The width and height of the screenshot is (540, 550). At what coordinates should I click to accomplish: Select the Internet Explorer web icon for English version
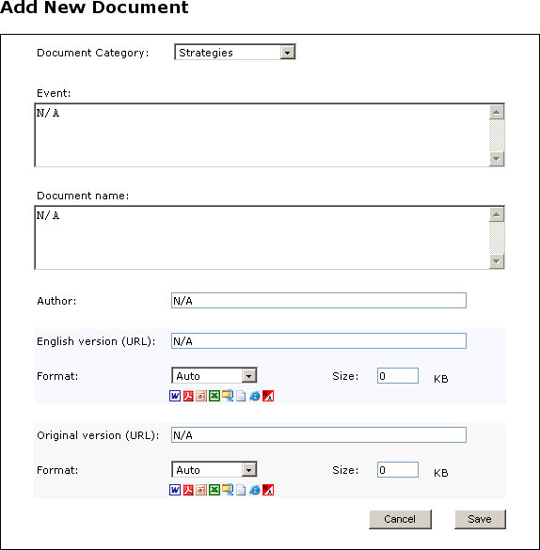(x=254, y=396)
